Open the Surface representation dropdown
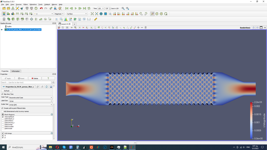The image size is (267, 150). tap(77, 14)
